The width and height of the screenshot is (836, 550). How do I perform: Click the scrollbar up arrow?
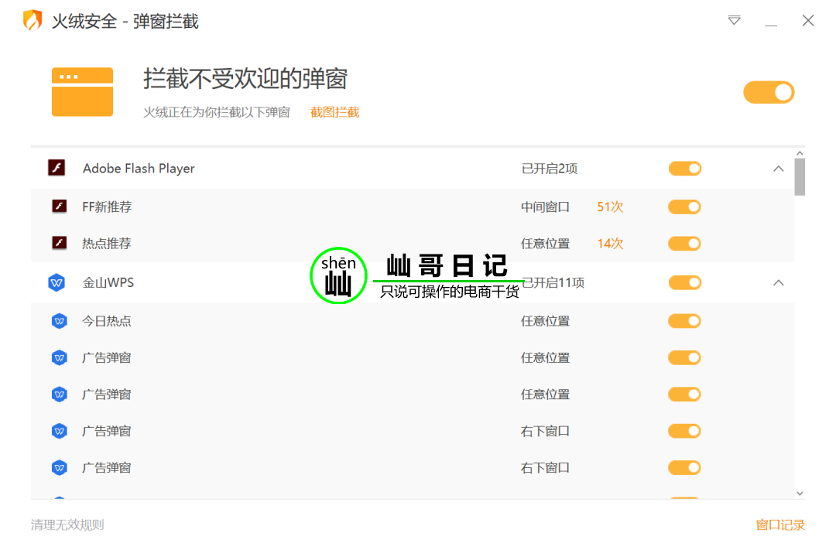(x=800, y=153)
